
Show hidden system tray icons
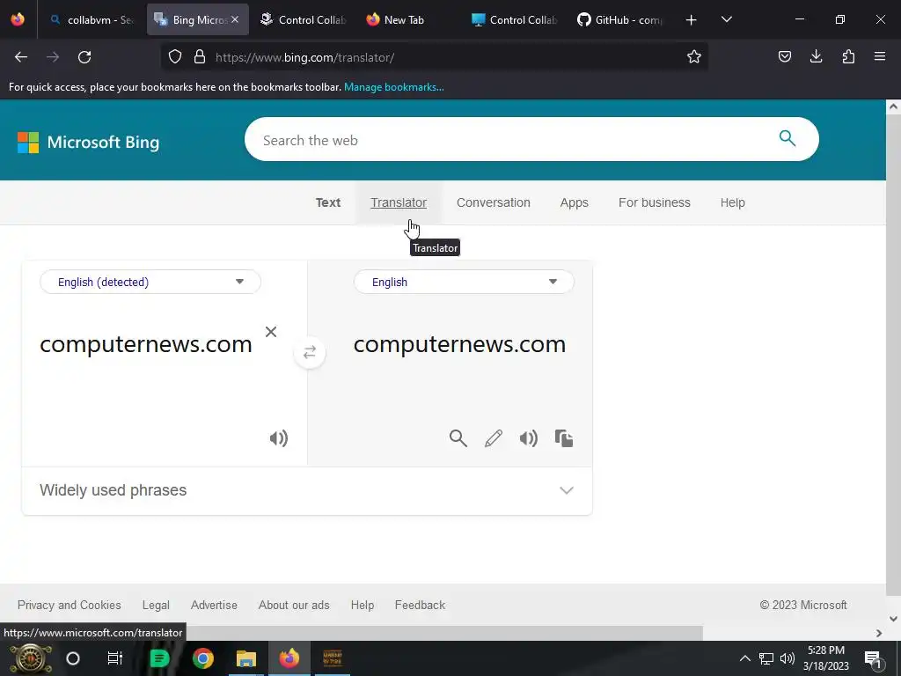coord(744,658)
